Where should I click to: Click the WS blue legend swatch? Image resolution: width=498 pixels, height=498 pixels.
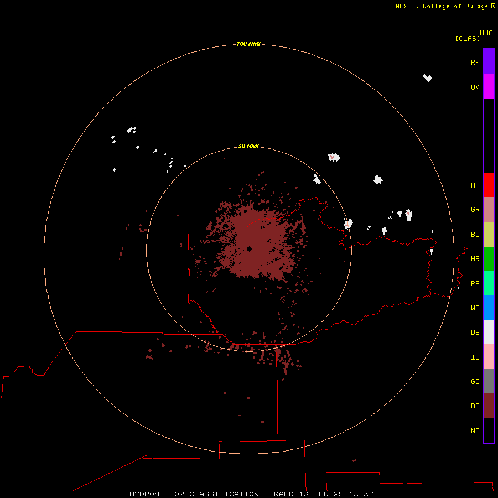point(489,308)
